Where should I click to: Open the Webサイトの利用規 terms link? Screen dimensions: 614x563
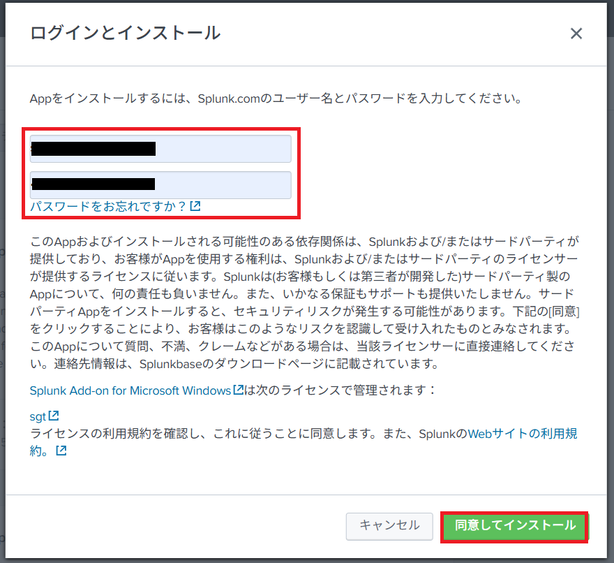[522, 434]
